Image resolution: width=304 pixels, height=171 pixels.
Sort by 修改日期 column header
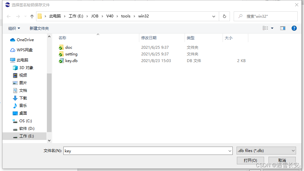[149, 38]
